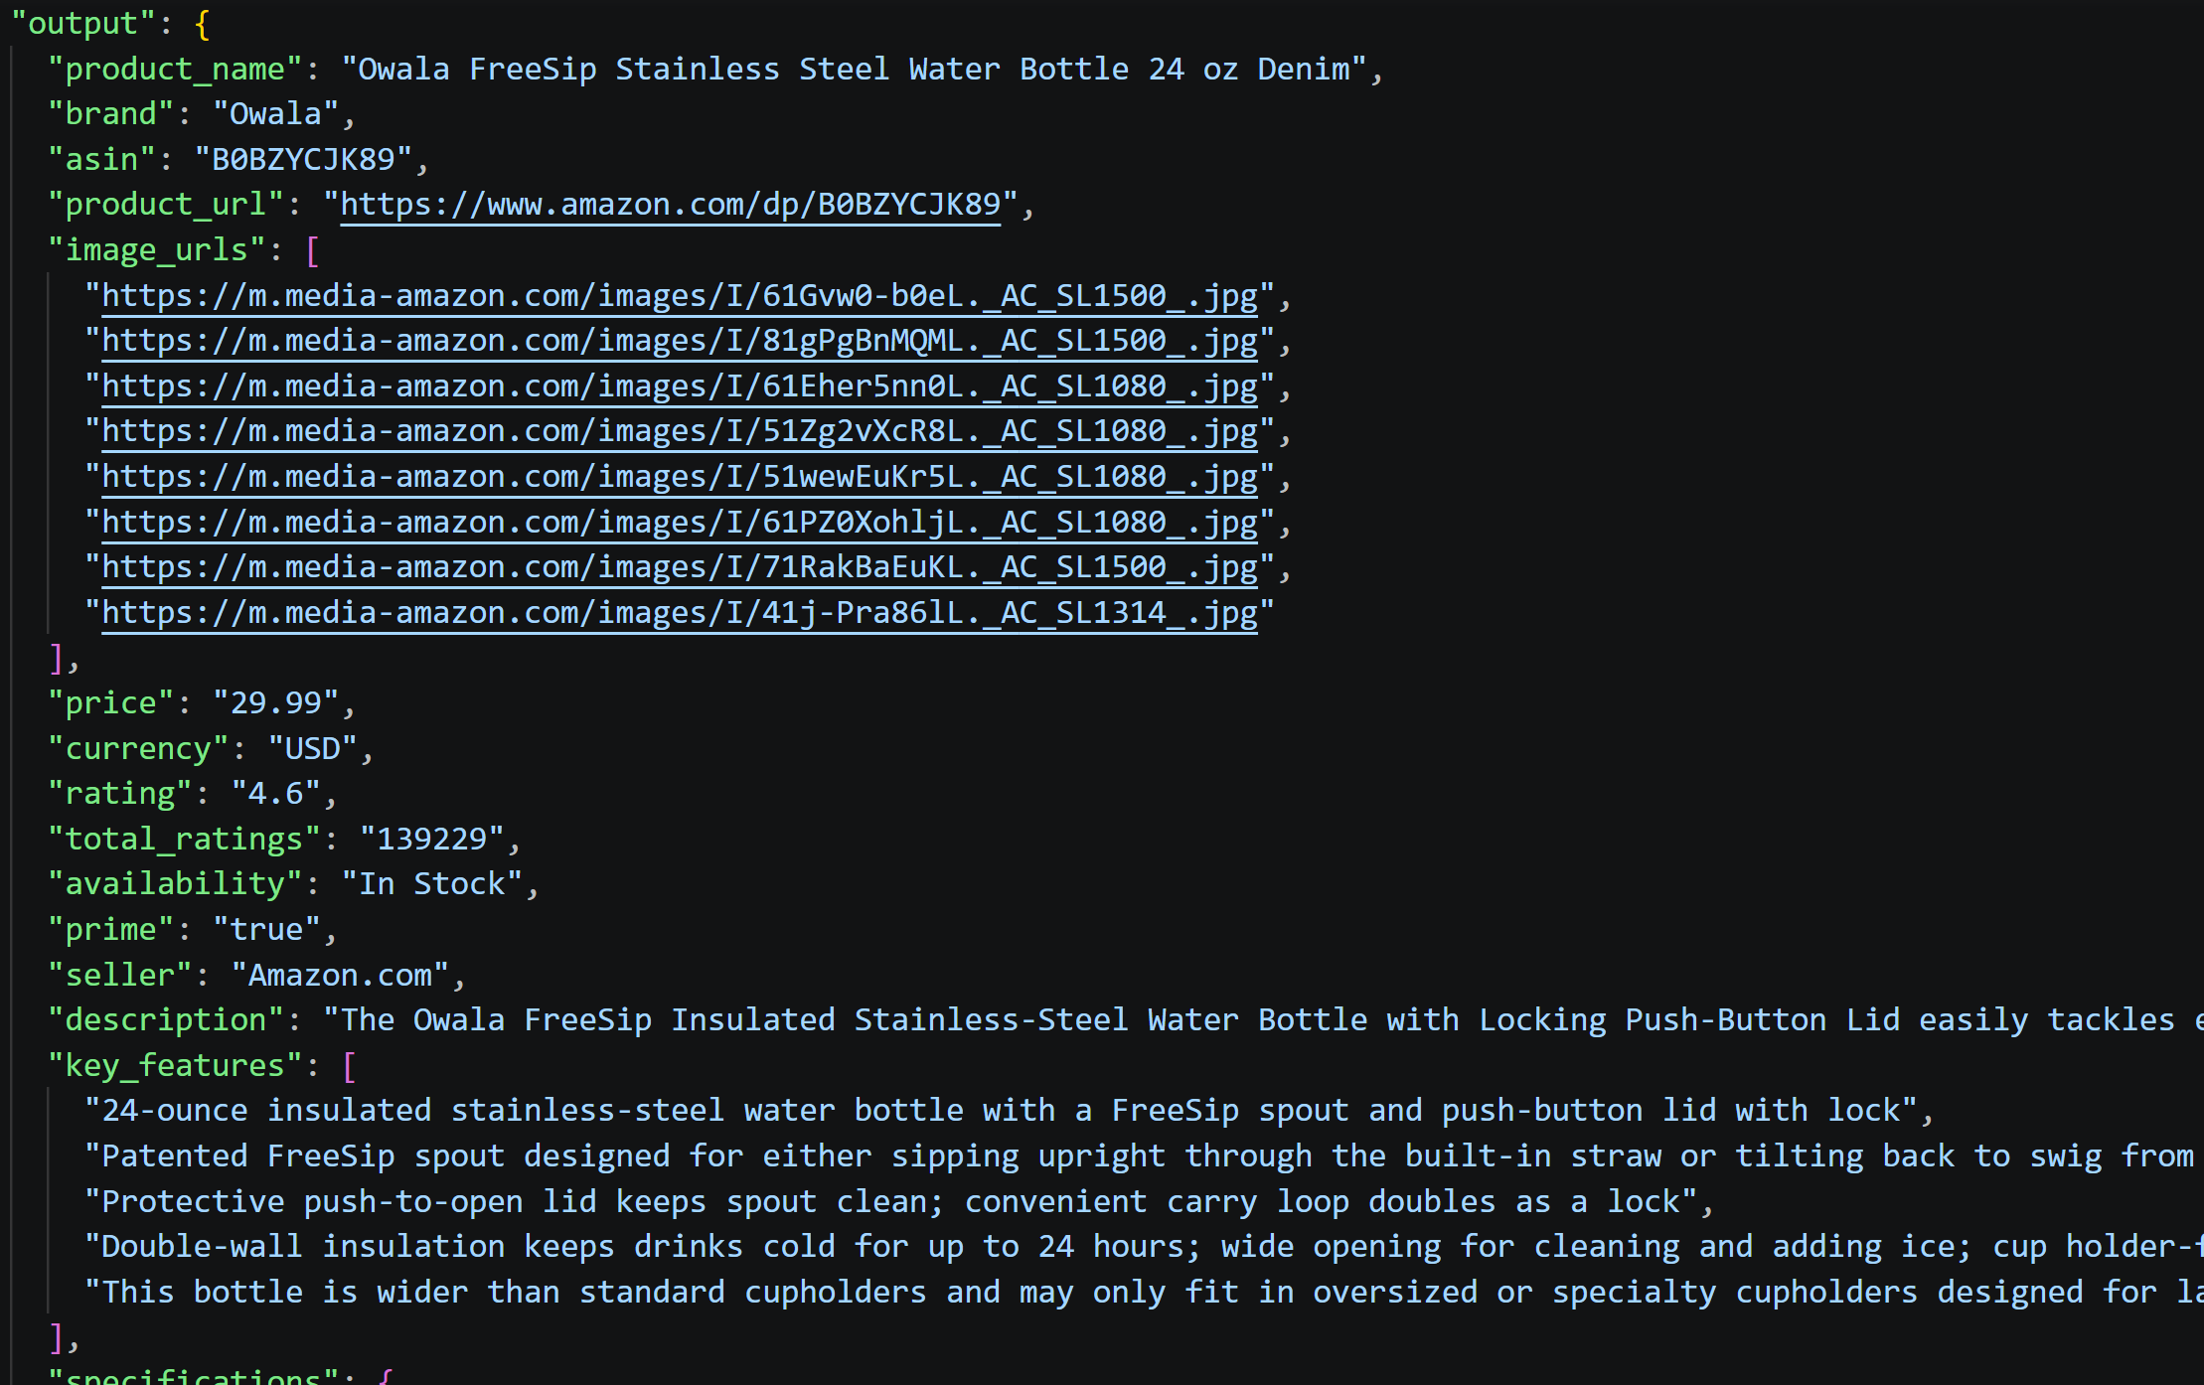Click the "description" key
The width and height of the screenshot is (2204, 1385).
click(166, 1020)
